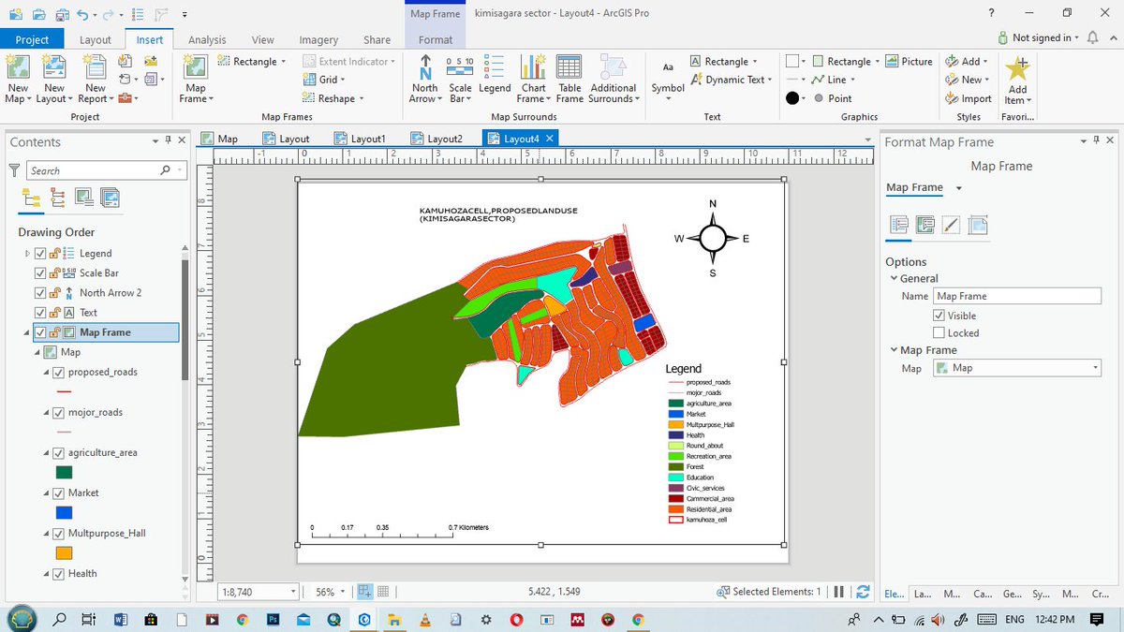Import a style file

pos(969,98)
